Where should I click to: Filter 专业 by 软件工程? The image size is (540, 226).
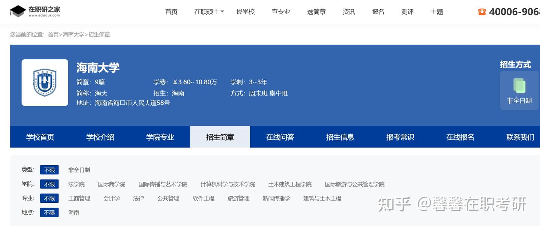pyautogui.click(x=204, y=198)
